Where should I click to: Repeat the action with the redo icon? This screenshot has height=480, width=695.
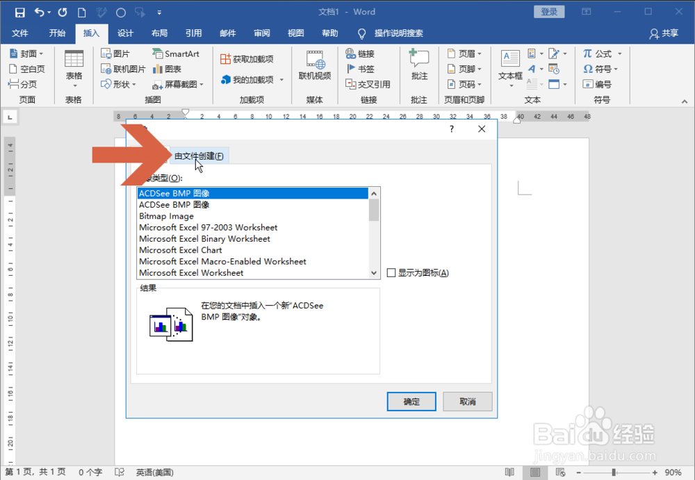[x=62, y=13]
